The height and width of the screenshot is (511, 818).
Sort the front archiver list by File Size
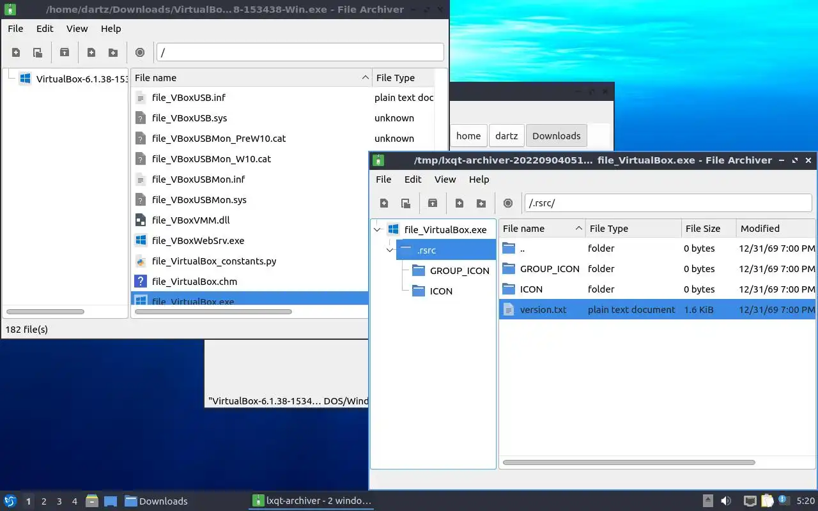pyautogui.click(x=709, y=228)
